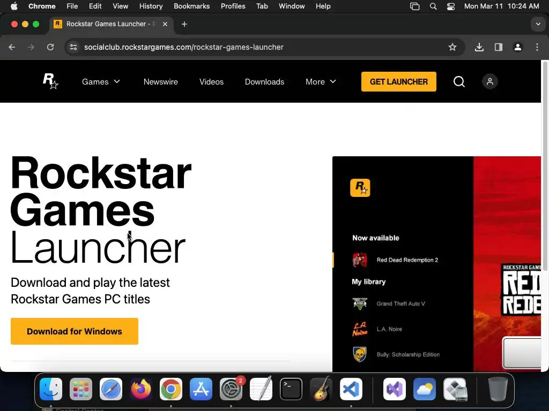Open Finder from the dock
The width and height of the screenshot is (549, 411).
click(51, 389)
